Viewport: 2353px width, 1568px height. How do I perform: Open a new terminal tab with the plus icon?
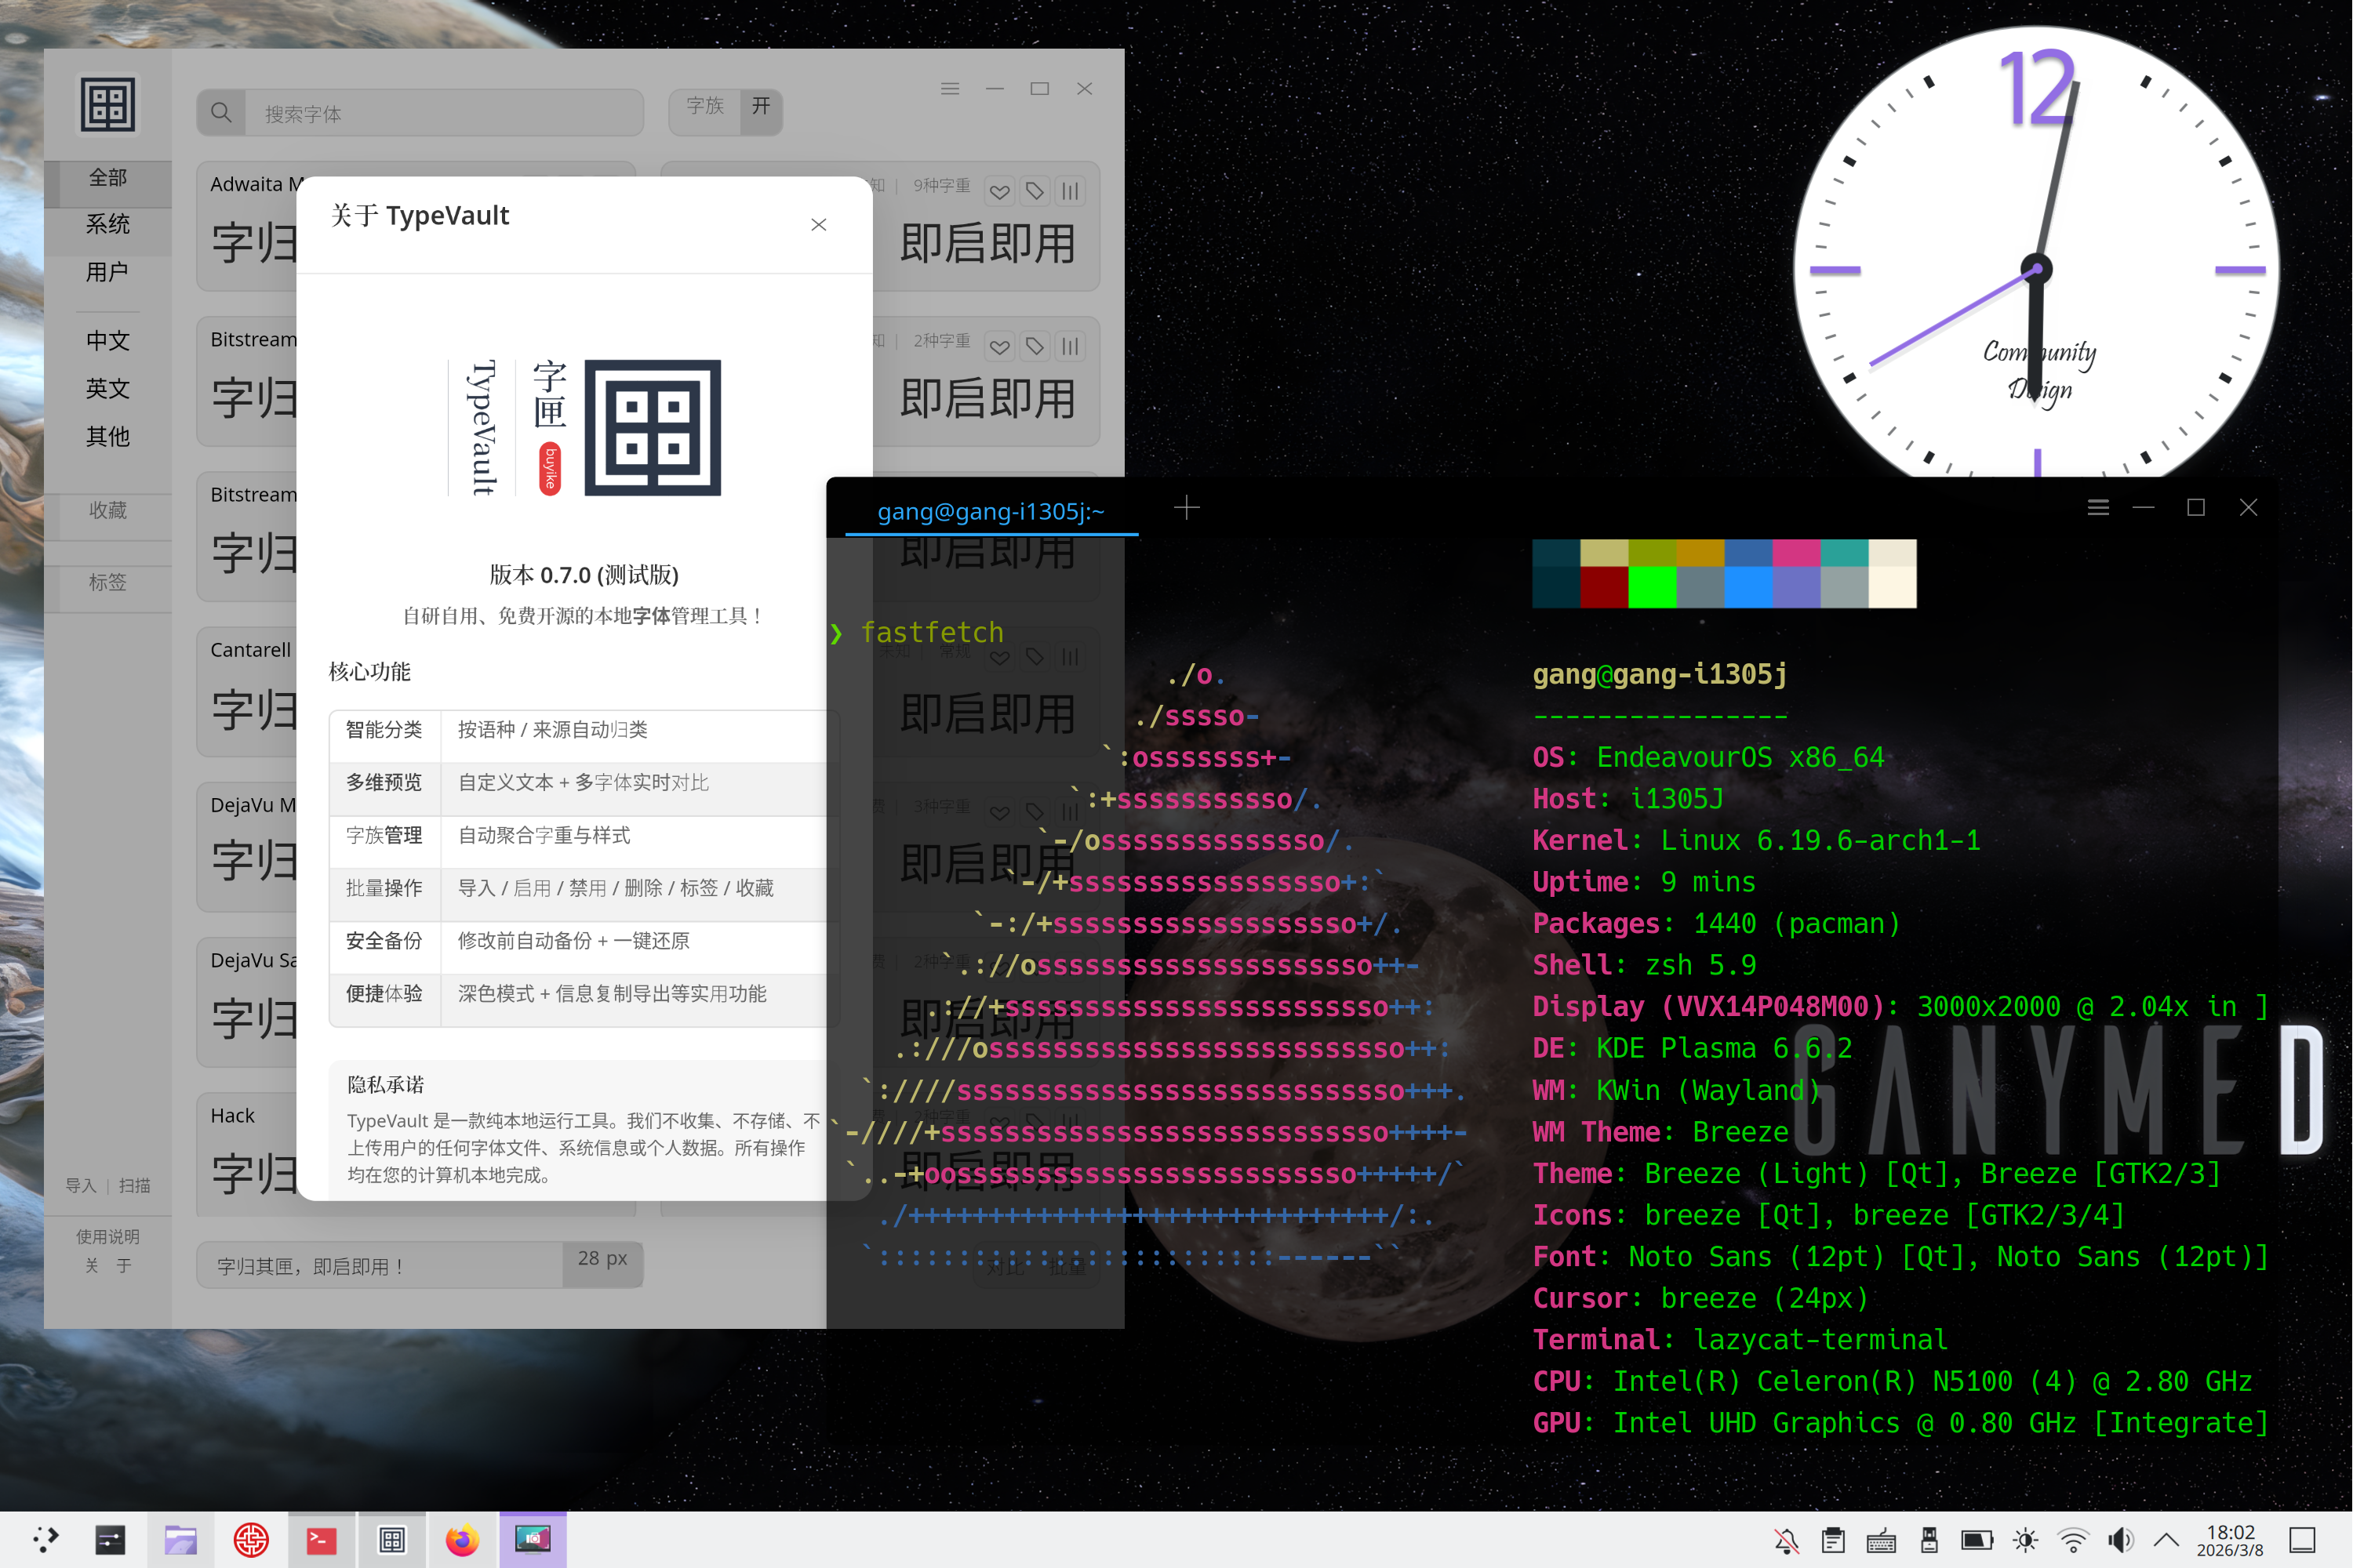click(1187, 507)
